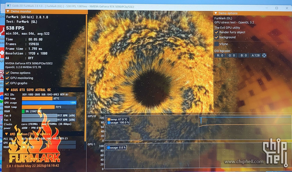The height and width of the screenshot is (172, 292).
Task: Click the GPU usage 100% bar
Action: click(x=49, y=103)
